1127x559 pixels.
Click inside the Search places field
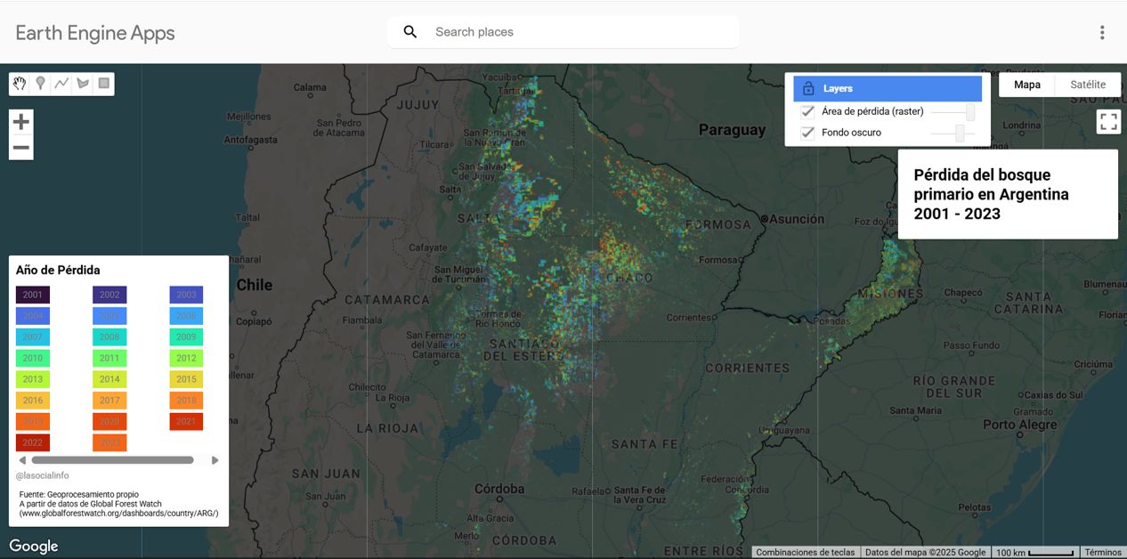(x=579, y=32)
